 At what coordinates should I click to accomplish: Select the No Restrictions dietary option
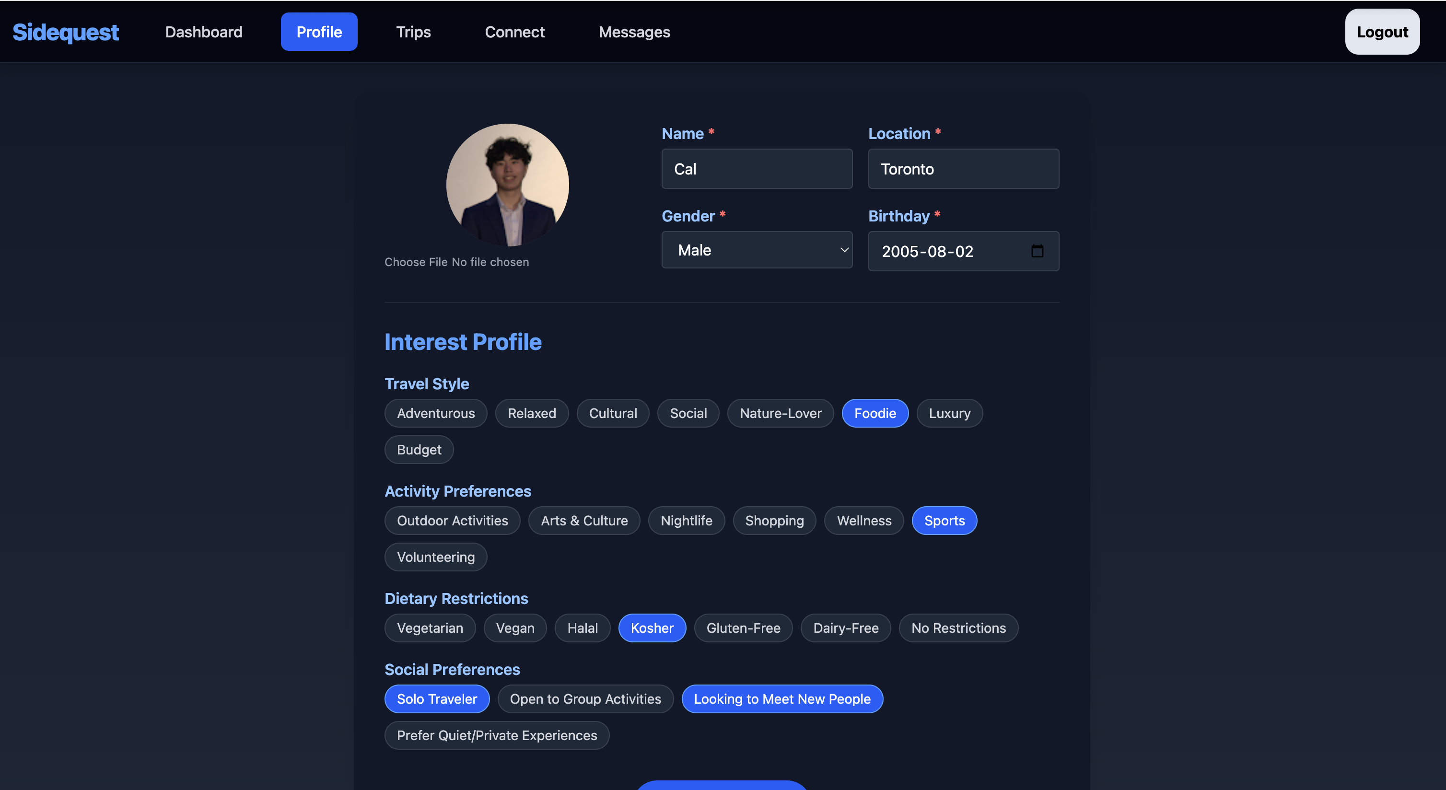point(958,628)
